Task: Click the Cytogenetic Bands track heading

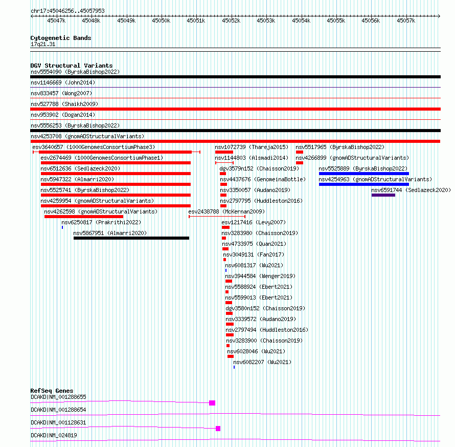Action: [x=61, y=38]
